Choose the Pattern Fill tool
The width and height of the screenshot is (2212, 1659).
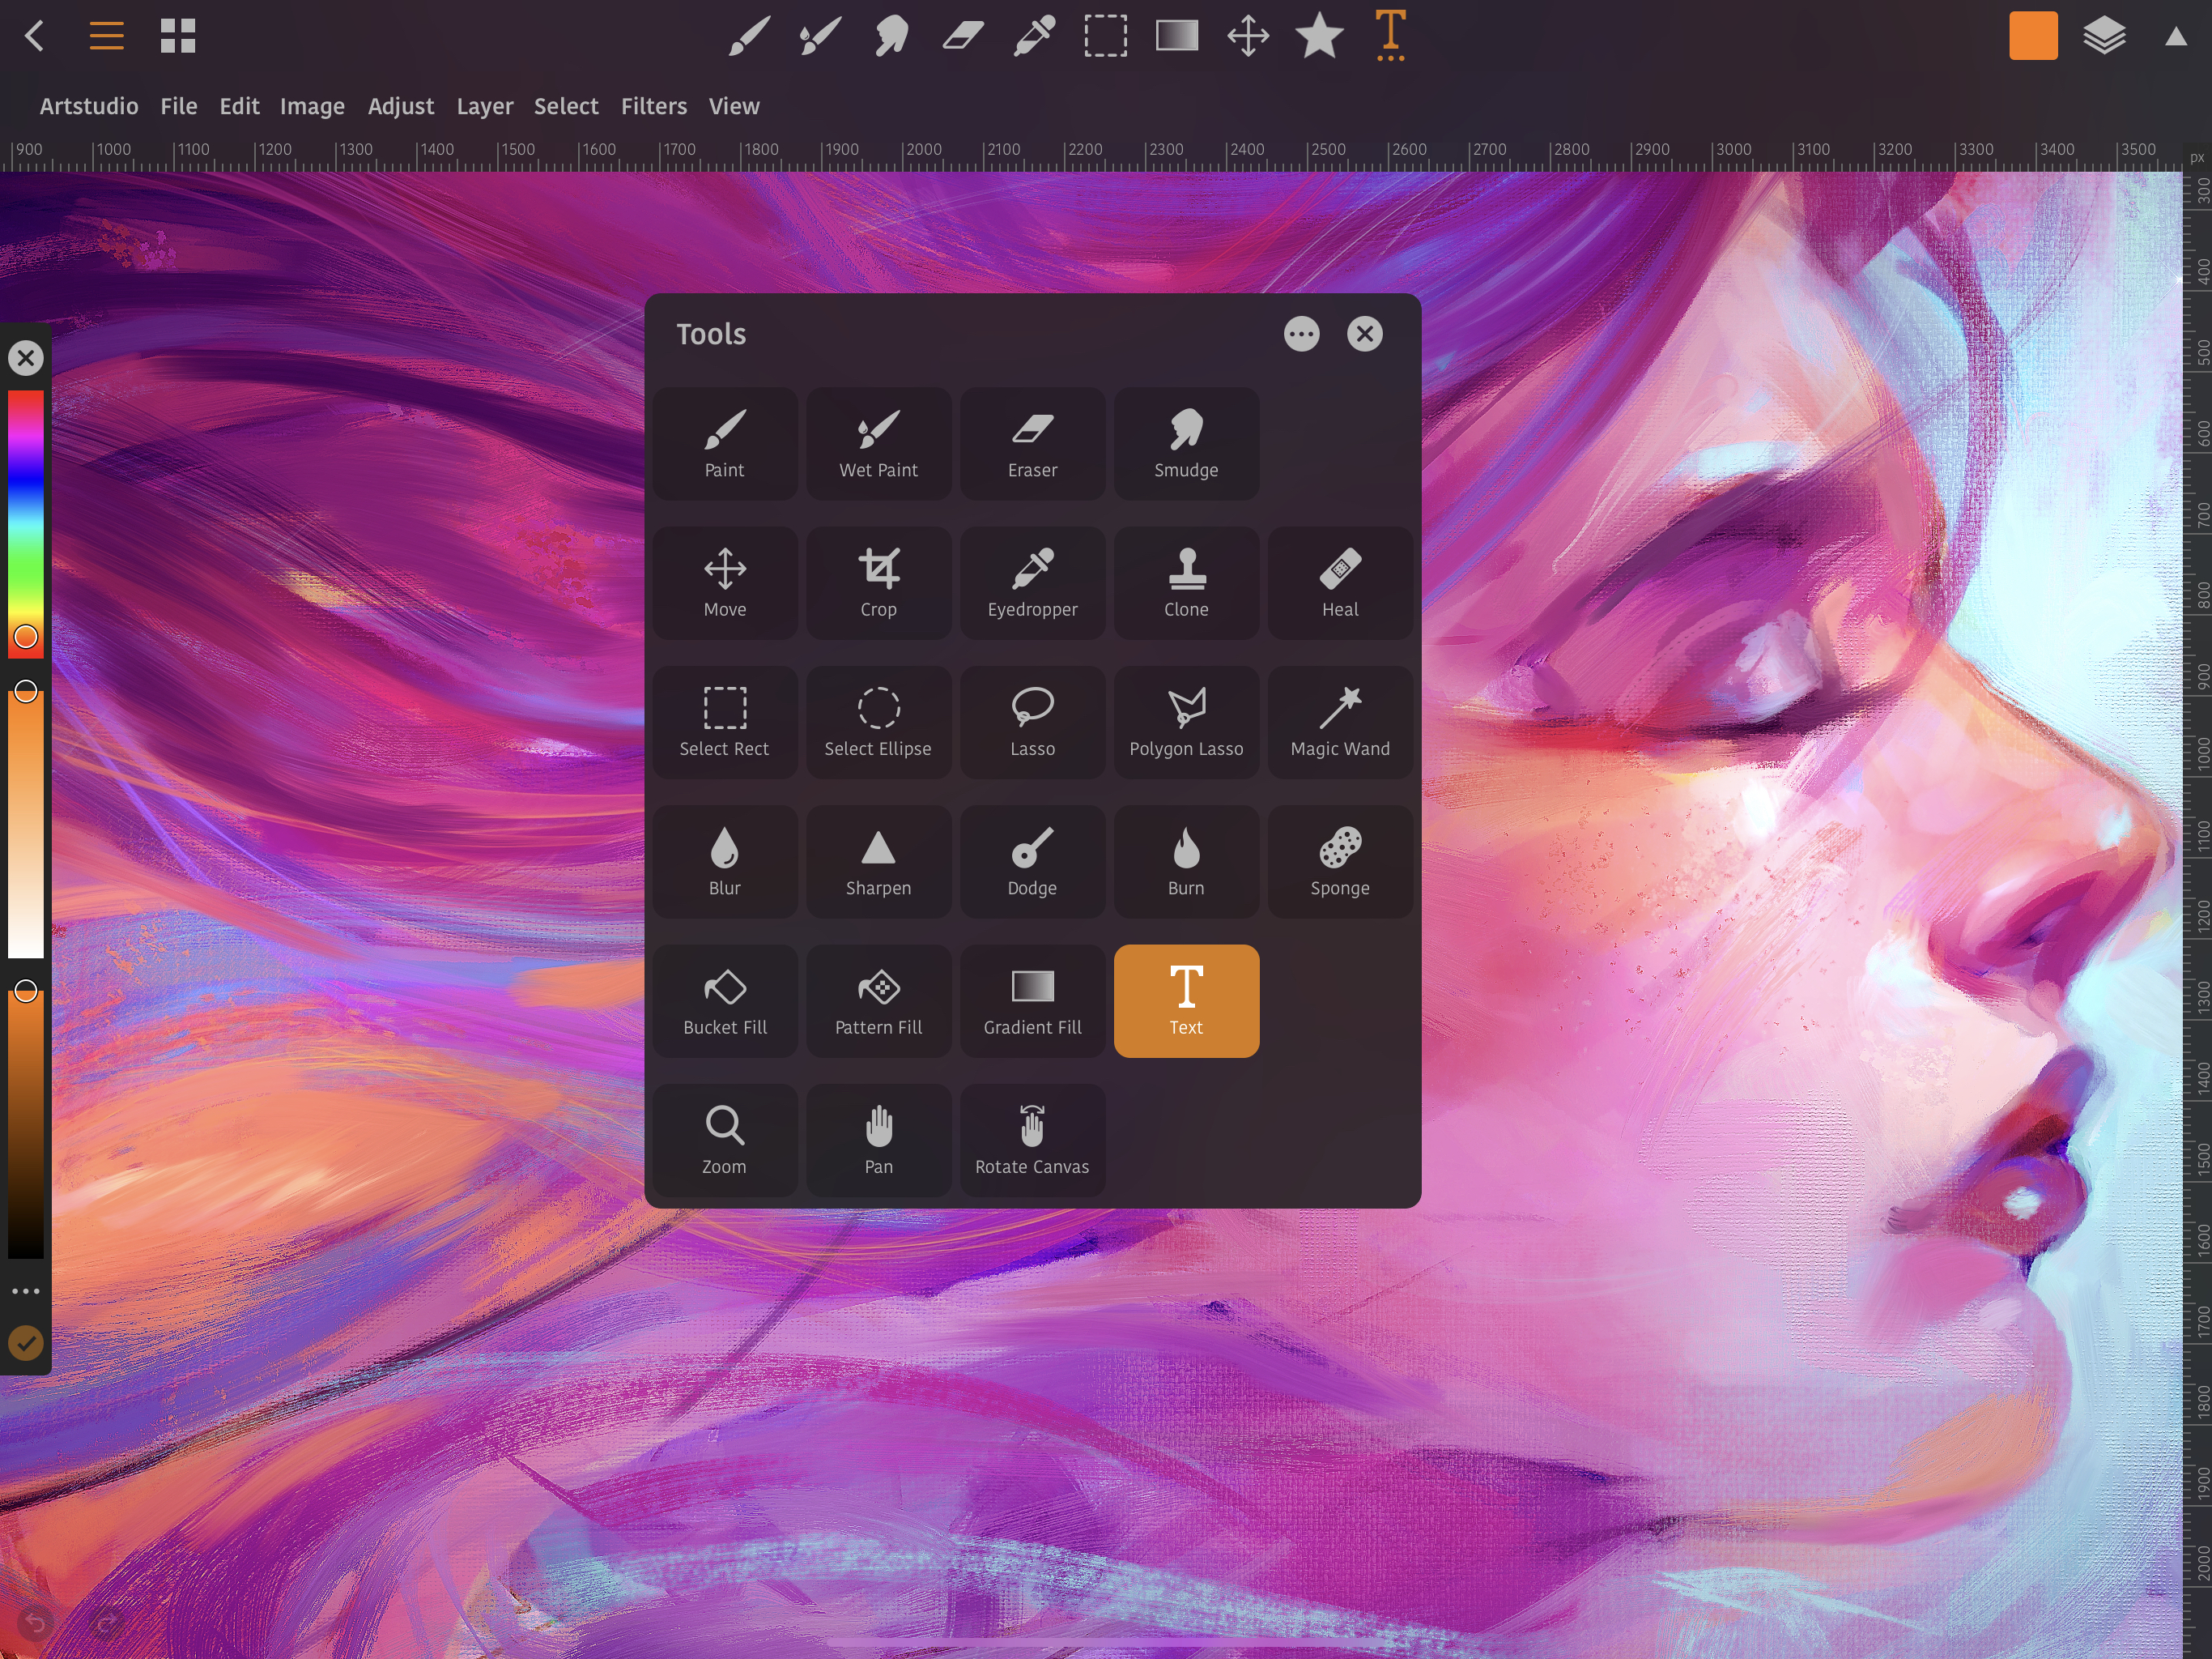tap(878, 1000)
